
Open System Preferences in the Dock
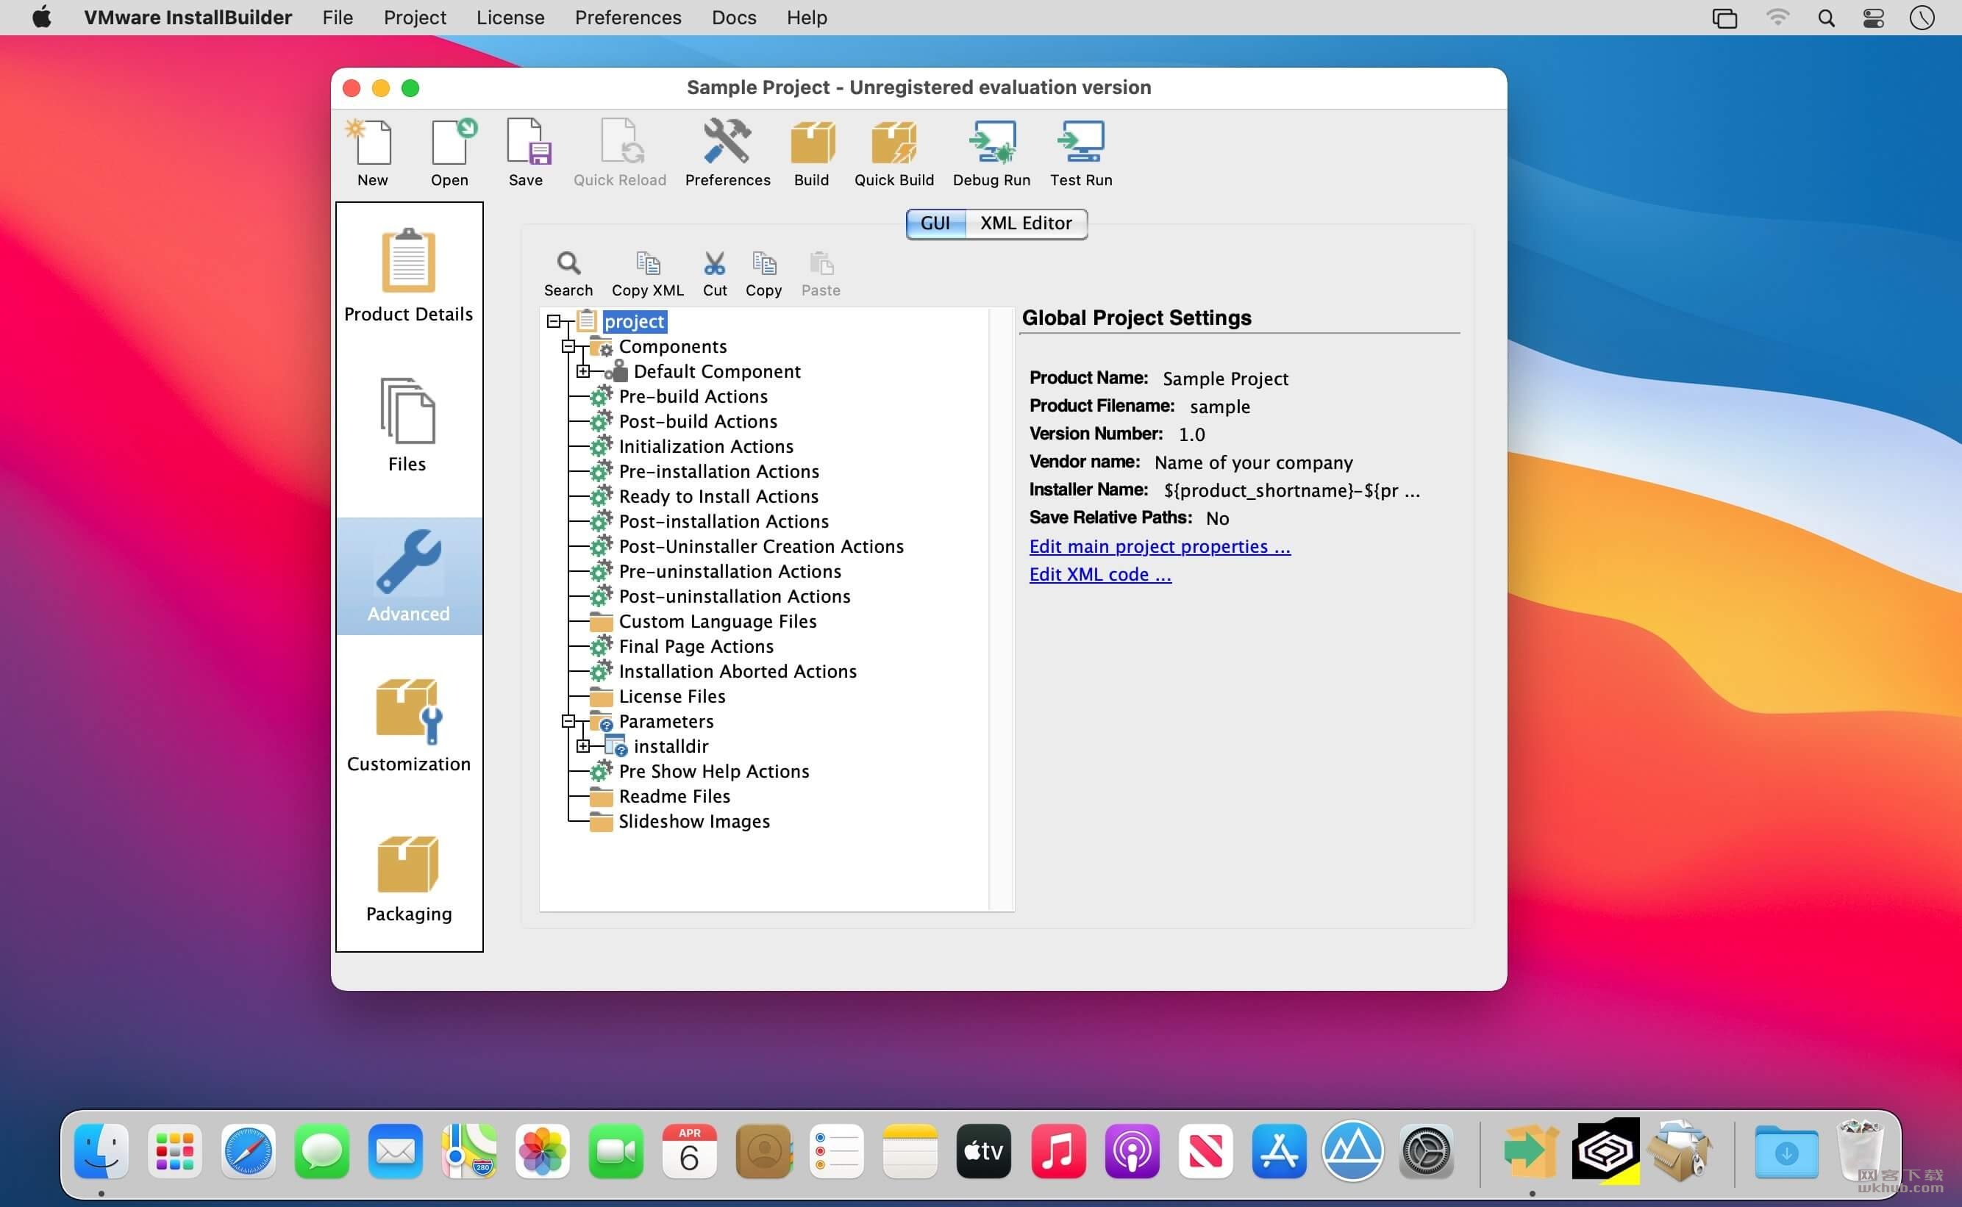(1426, 1150)
